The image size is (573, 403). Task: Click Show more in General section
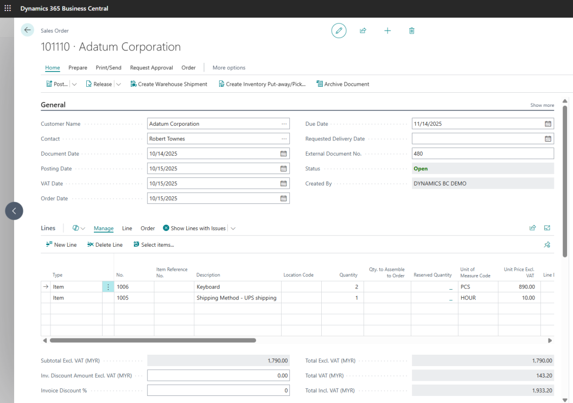coord(542,105)
